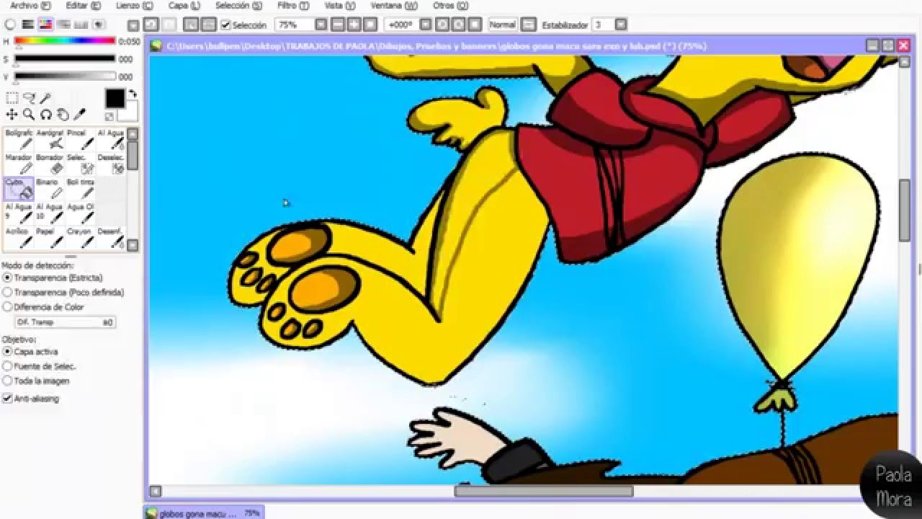Open the zoom percentage dropdown arrow
Image resolution: width=922 pixels, height=519 pixels.
tap(321, 25)
